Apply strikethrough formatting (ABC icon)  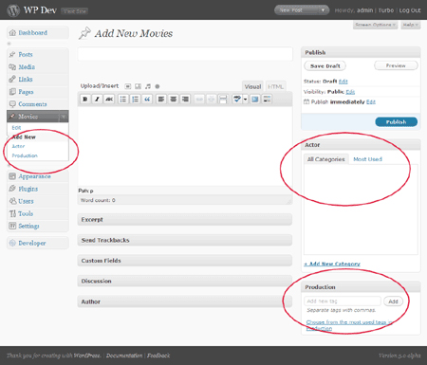click(109, 100)
